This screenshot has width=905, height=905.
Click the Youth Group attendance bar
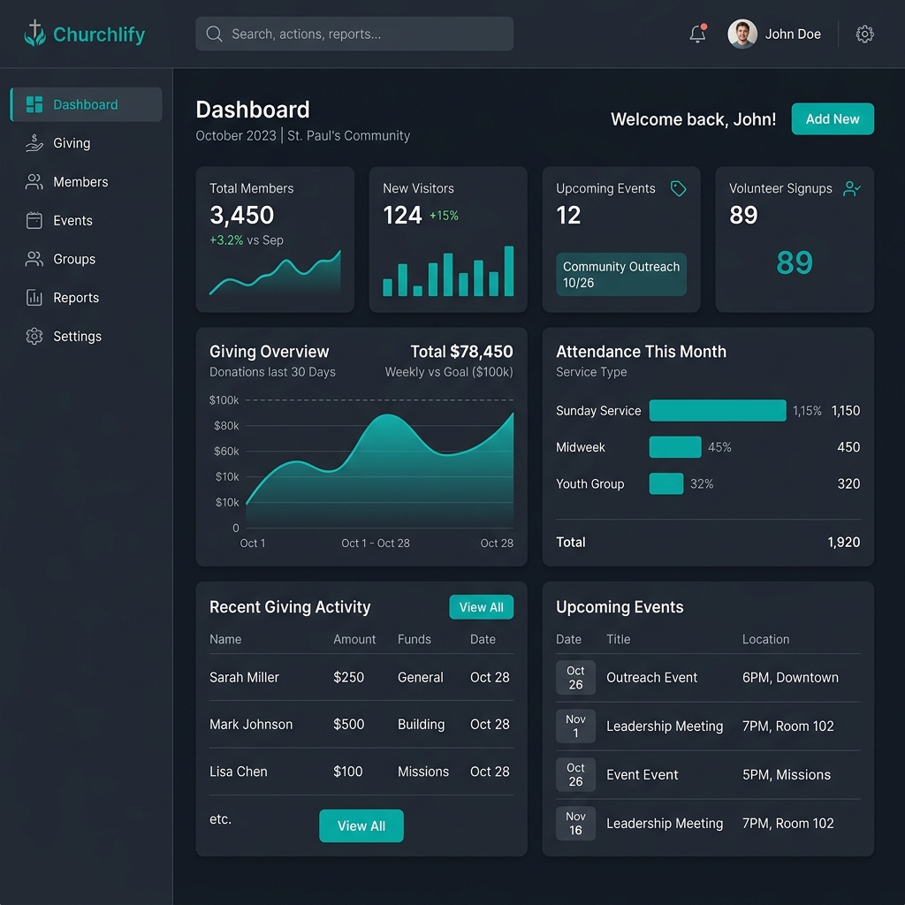pyautogui.click(x=666, y=483)
